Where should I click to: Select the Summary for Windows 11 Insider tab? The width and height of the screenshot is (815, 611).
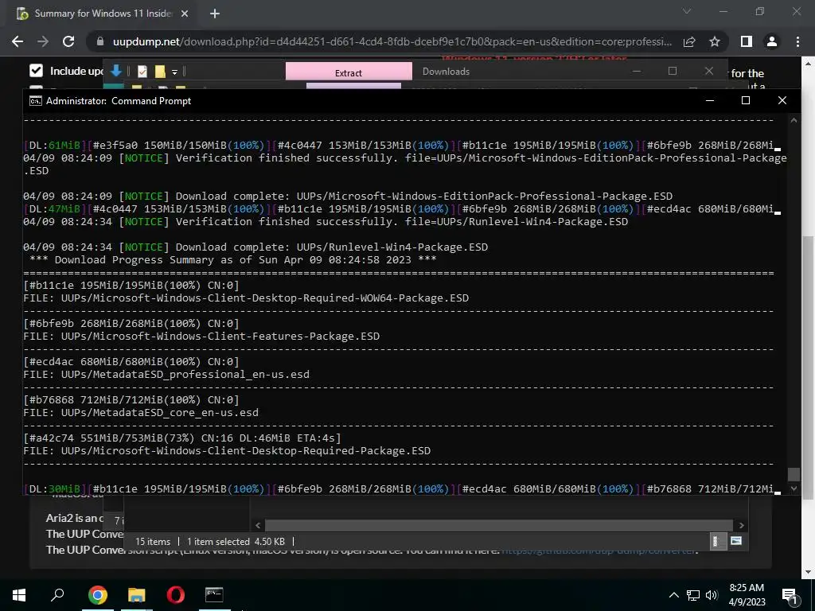pos(103,14)
